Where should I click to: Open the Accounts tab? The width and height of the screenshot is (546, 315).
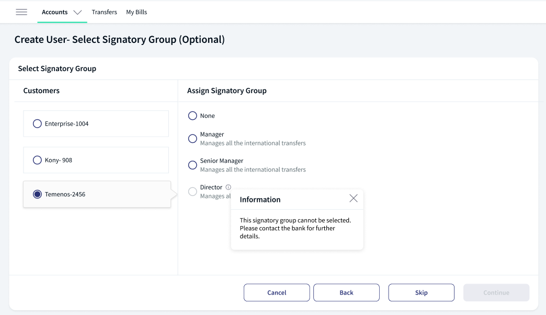tap(55, 12)
